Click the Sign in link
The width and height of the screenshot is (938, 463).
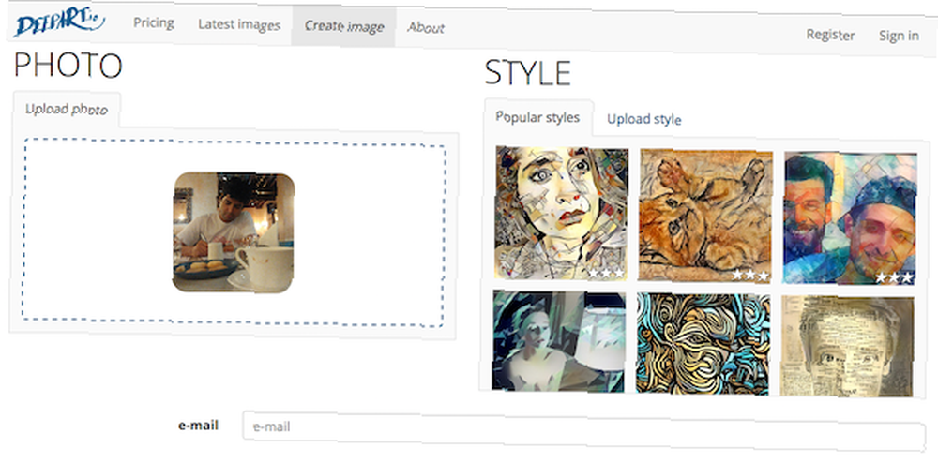(x=899, y=36)
